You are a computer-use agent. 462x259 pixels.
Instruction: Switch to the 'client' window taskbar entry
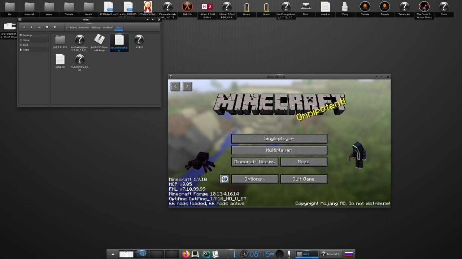pos(307,254)
